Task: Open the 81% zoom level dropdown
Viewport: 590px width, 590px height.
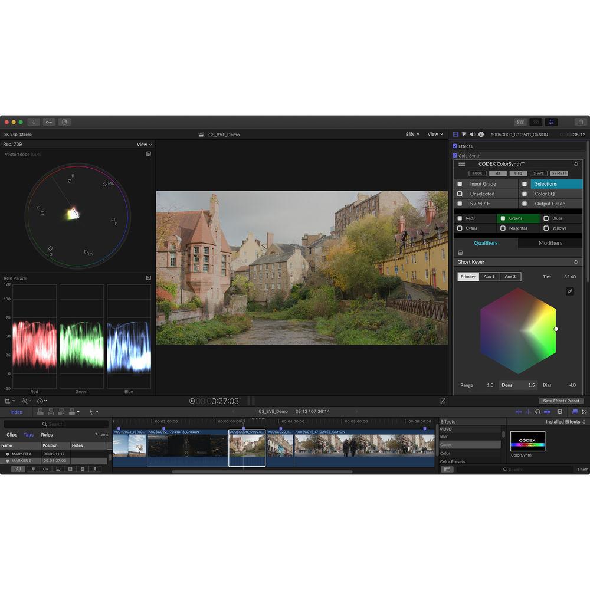Action: coord(412,135)
